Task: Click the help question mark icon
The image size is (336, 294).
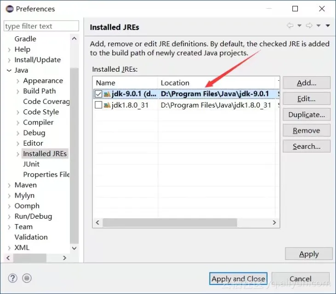Action: pos(13,278)
